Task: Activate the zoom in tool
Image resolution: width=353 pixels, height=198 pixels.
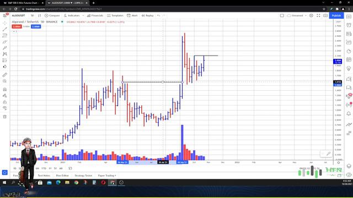Action: click(5, 81)
